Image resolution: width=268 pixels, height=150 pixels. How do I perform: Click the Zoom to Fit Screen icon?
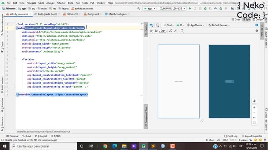(254, 122)
